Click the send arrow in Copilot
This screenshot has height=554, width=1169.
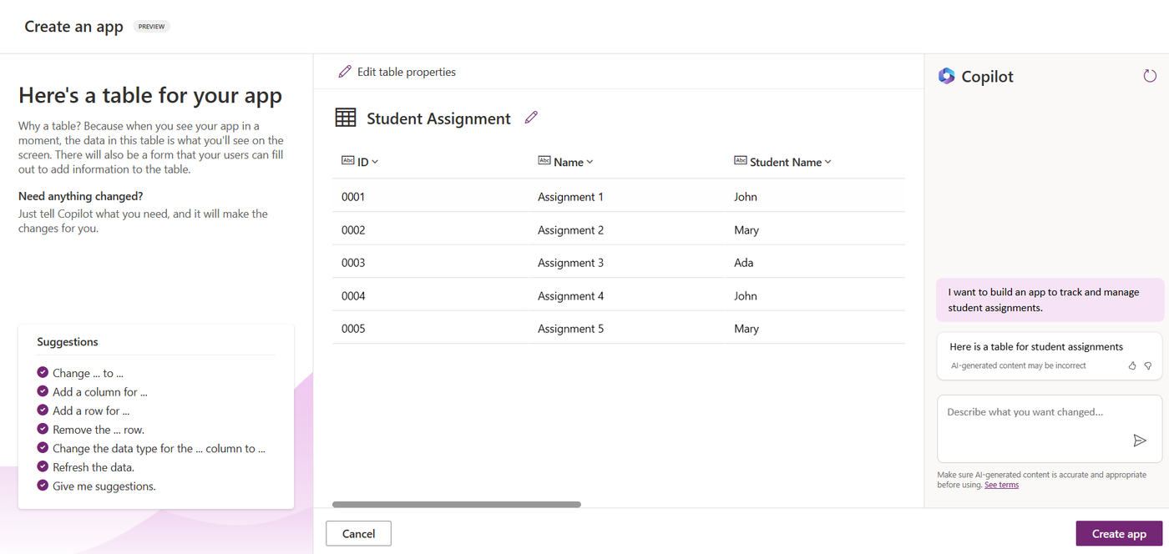[1140, 441]
